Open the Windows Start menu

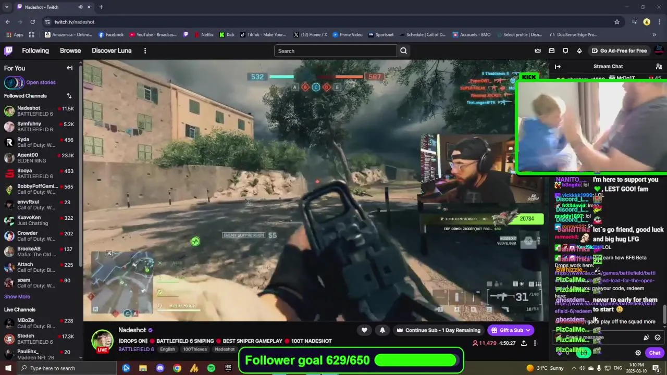(8, 368)
